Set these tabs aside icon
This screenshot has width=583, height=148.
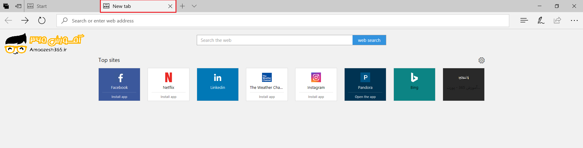[18, 6]
